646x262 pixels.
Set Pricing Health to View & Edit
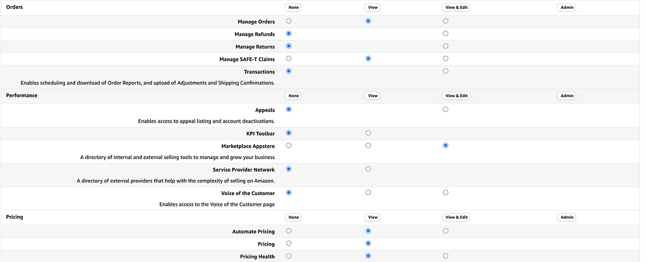point(445,256)
